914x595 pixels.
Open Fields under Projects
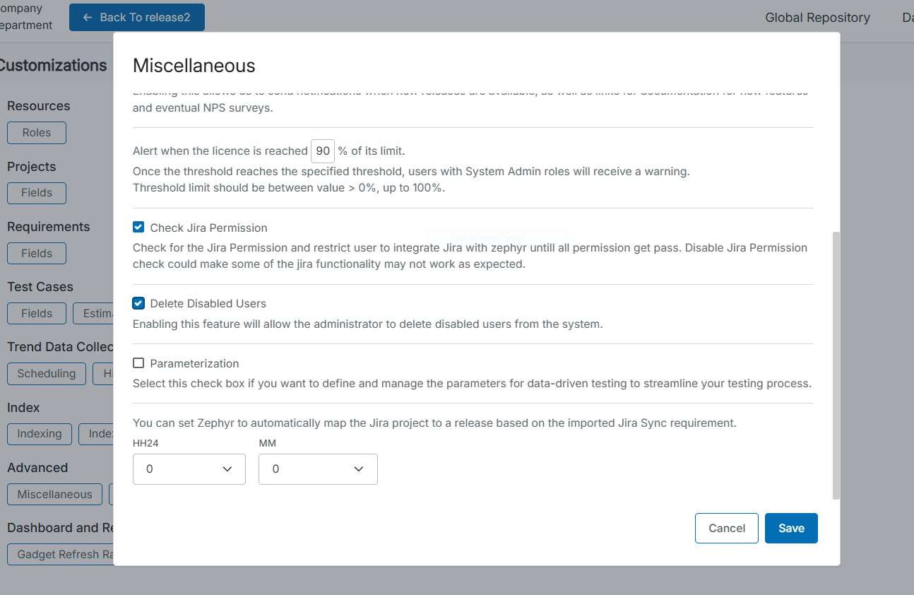click(x=37, y=193)
